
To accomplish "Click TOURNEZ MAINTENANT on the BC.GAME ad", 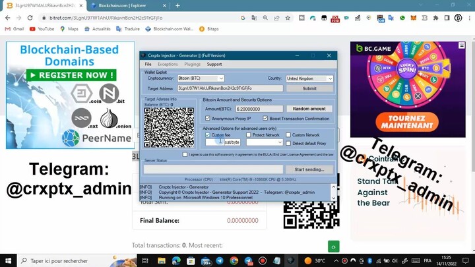I will [406, 122].
